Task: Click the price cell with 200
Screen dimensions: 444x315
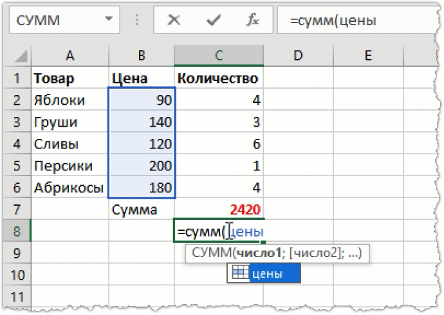Action: [x=142, y=165]
